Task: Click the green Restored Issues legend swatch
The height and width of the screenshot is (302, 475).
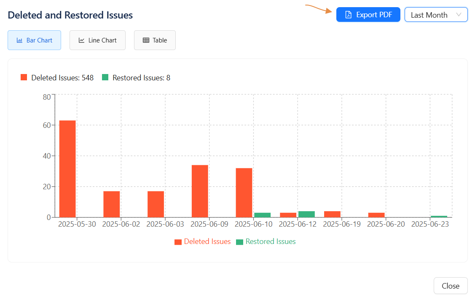Action: [x=240, y=242]
